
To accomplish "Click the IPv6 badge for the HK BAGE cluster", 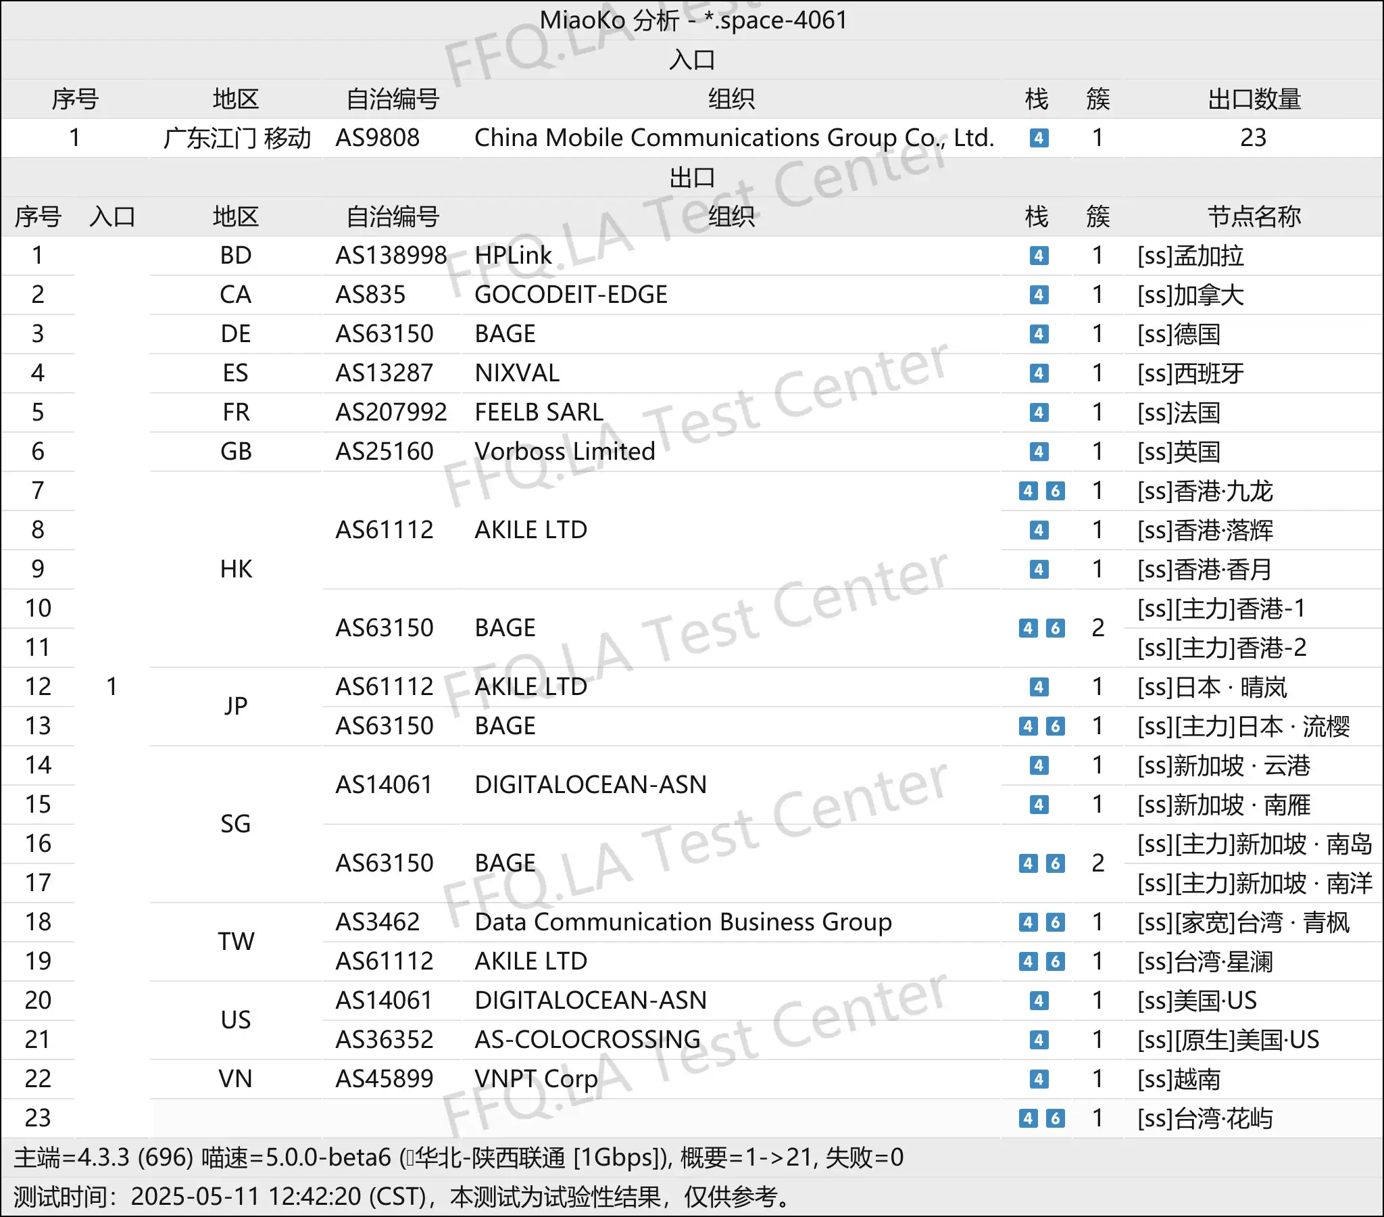I will [x=1055, y=628].
